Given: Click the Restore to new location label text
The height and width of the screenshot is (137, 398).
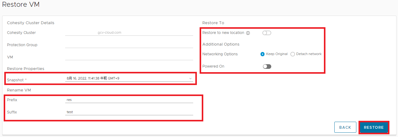Looking at the screenshot, I should (x=223, y=33).
